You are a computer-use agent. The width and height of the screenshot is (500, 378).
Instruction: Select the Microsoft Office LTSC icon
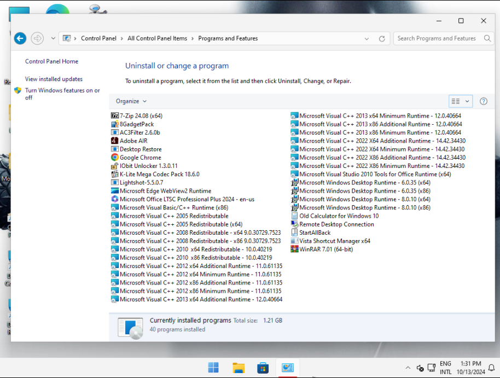tap(115, 199)
